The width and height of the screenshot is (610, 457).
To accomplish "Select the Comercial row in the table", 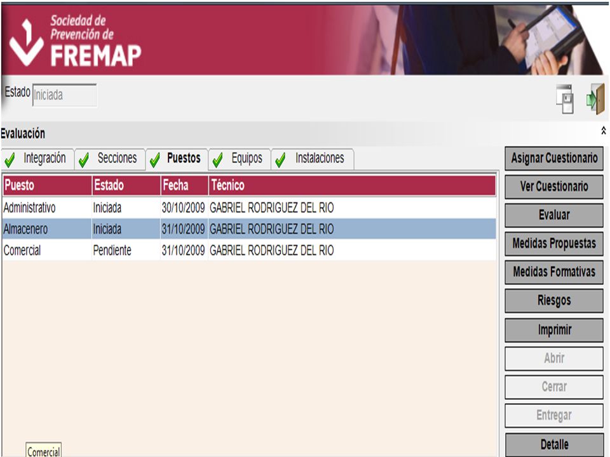I will [x=249, y=250].
